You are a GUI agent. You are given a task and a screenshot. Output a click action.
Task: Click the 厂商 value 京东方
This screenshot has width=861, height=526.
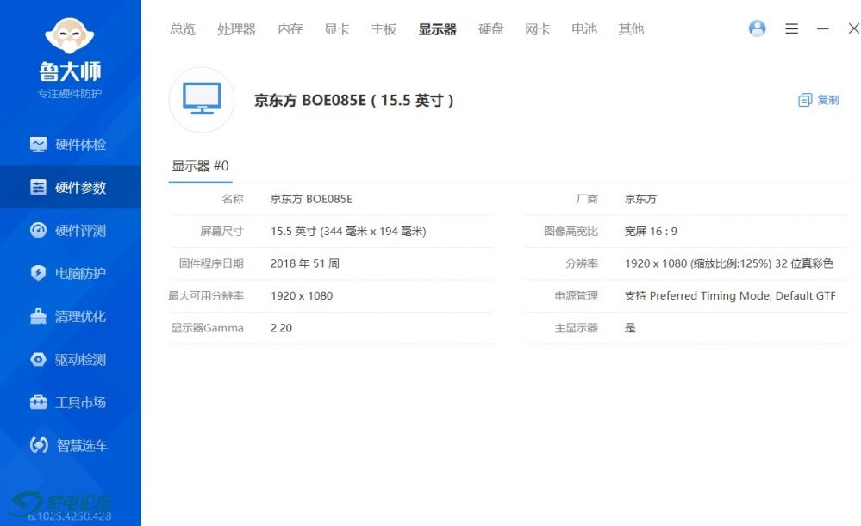640,199
